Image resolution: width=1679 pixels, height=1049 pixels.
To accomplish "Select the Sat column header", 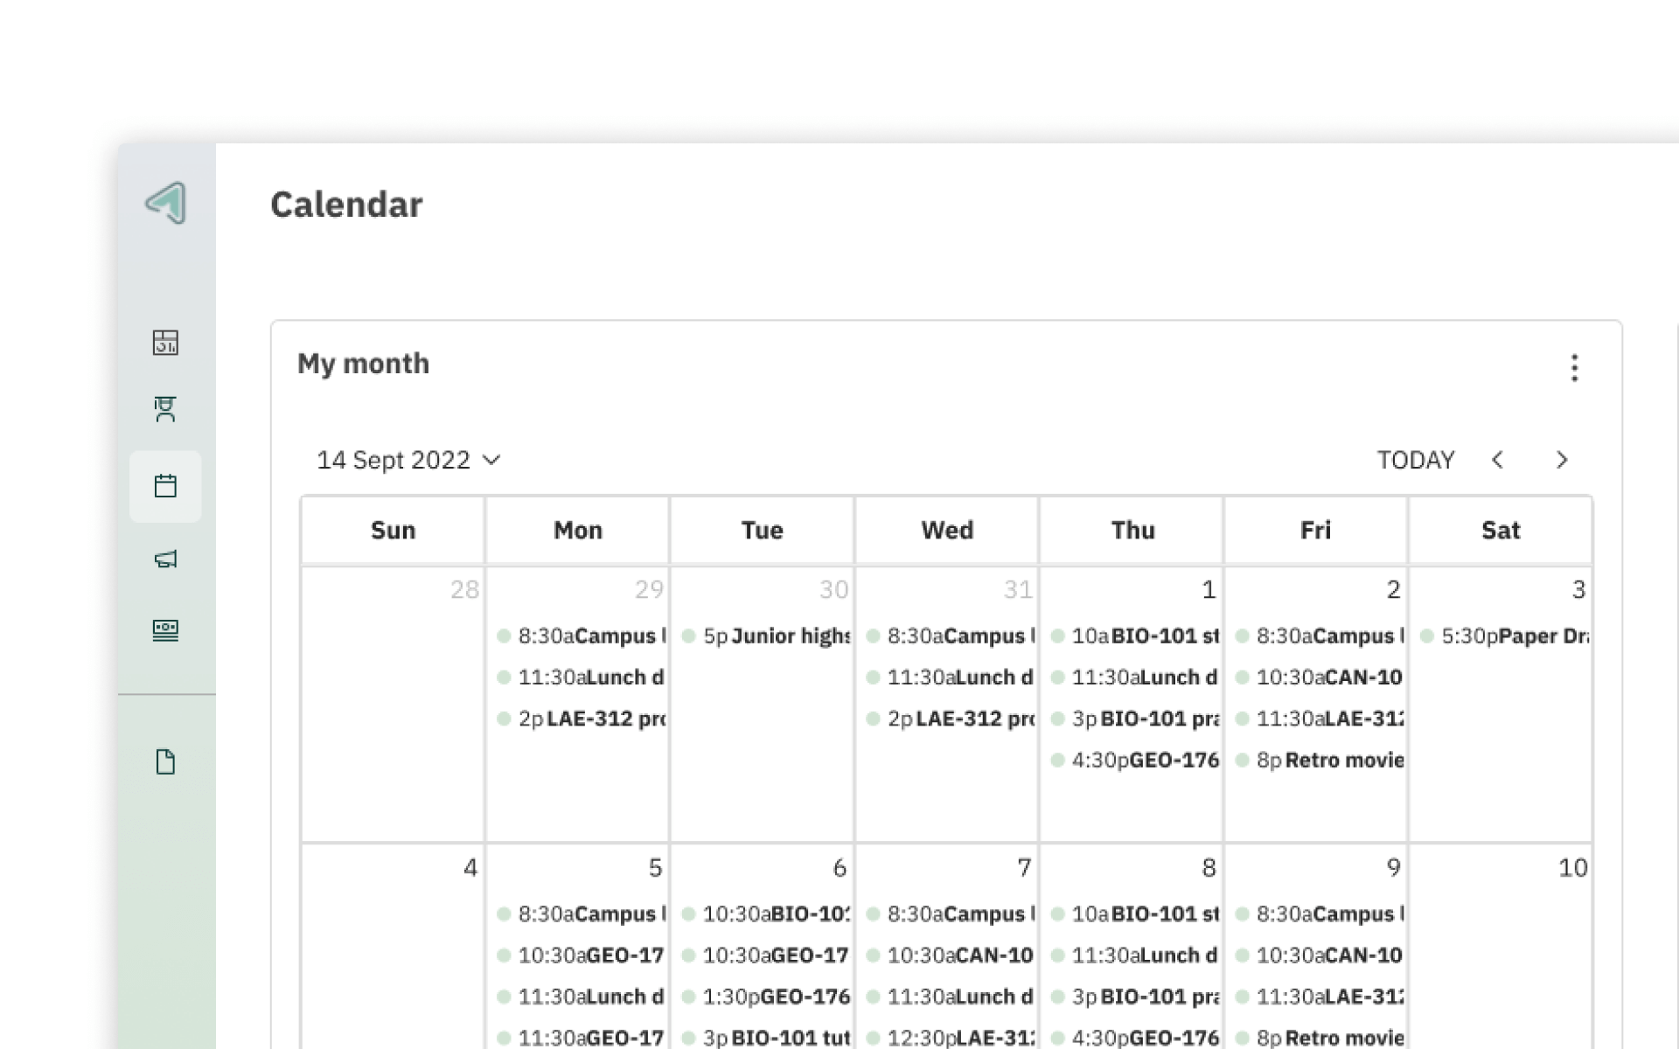I will pos(1501,530).
